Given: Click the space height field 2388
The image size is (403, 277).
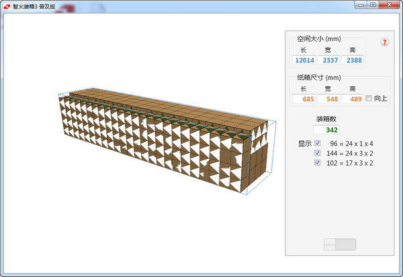Looking at the screenshot, I should [x=353, y=60].
